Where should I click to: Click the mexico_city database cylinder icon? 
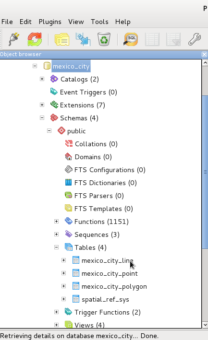(x=47, y=66)
